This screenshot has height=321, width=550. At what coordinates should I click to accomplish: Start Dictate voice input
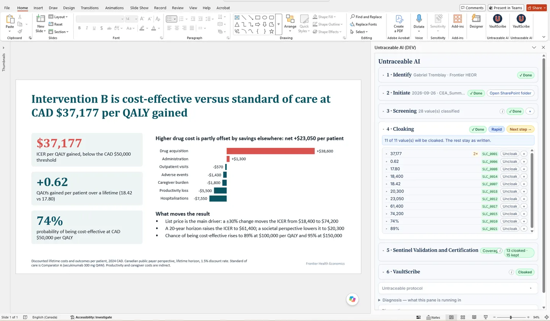coord(419,24)
